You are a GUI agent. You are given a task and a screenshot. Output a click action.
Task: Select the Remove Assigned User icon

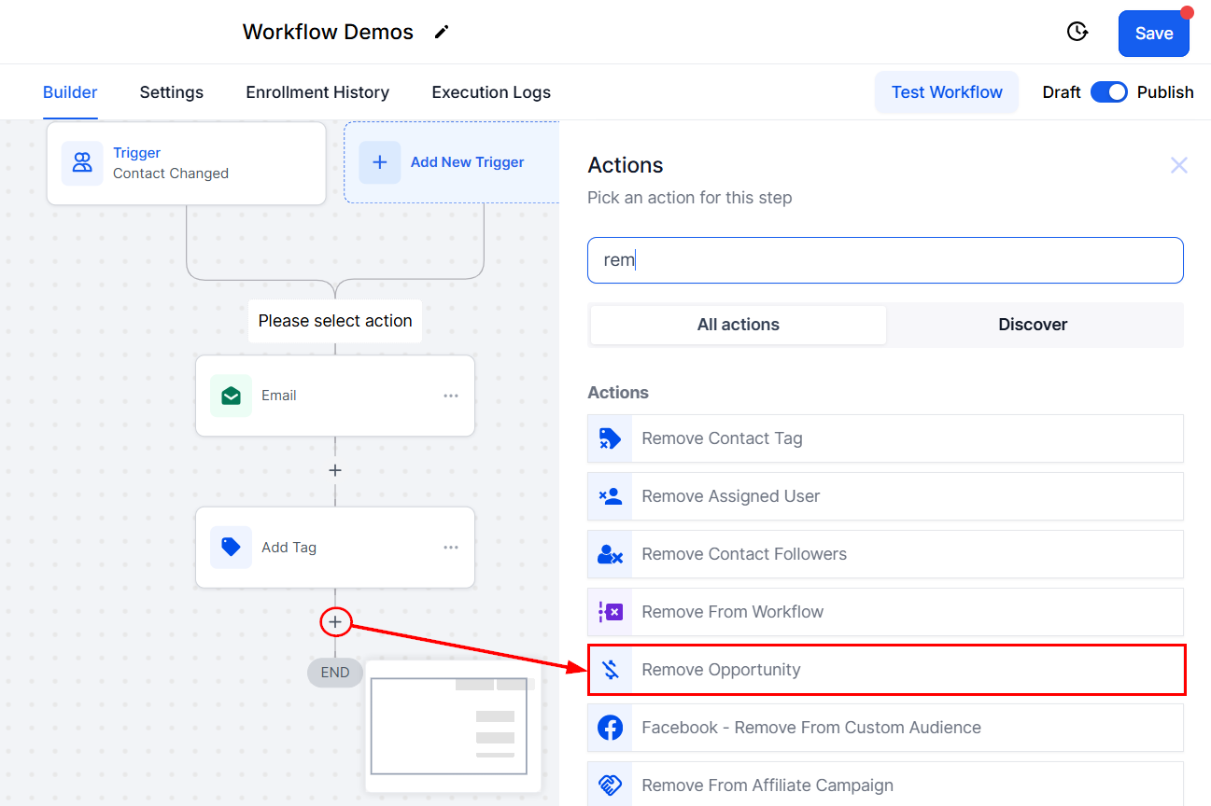pyautogui.click(x=610, y=496)
